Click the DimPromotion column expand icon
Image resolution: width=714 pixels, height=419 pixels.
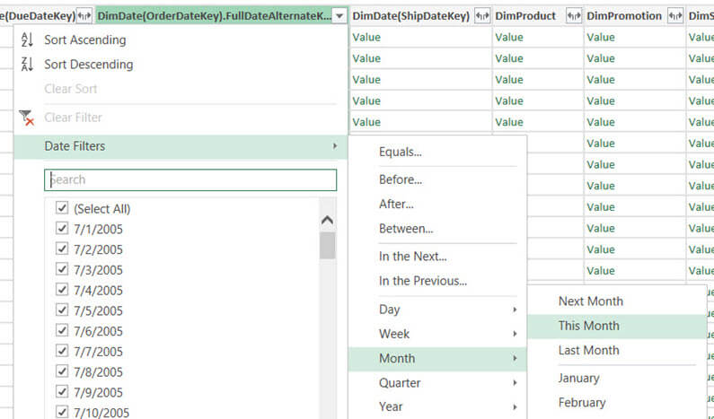click(x=675, y=16)
